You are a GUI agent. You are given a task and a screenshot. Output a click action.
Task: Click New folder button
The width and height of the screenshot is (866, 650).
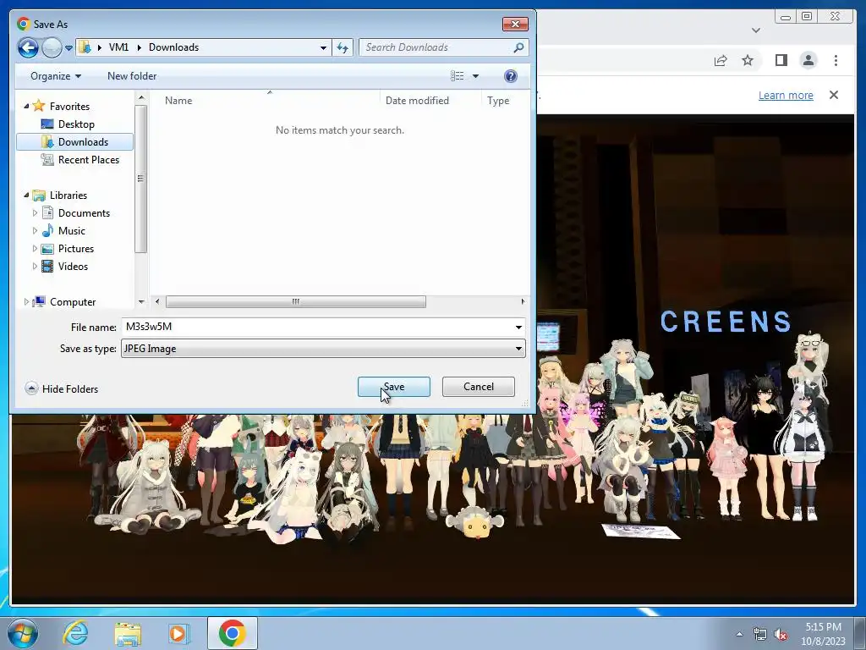tap(132, 76)
